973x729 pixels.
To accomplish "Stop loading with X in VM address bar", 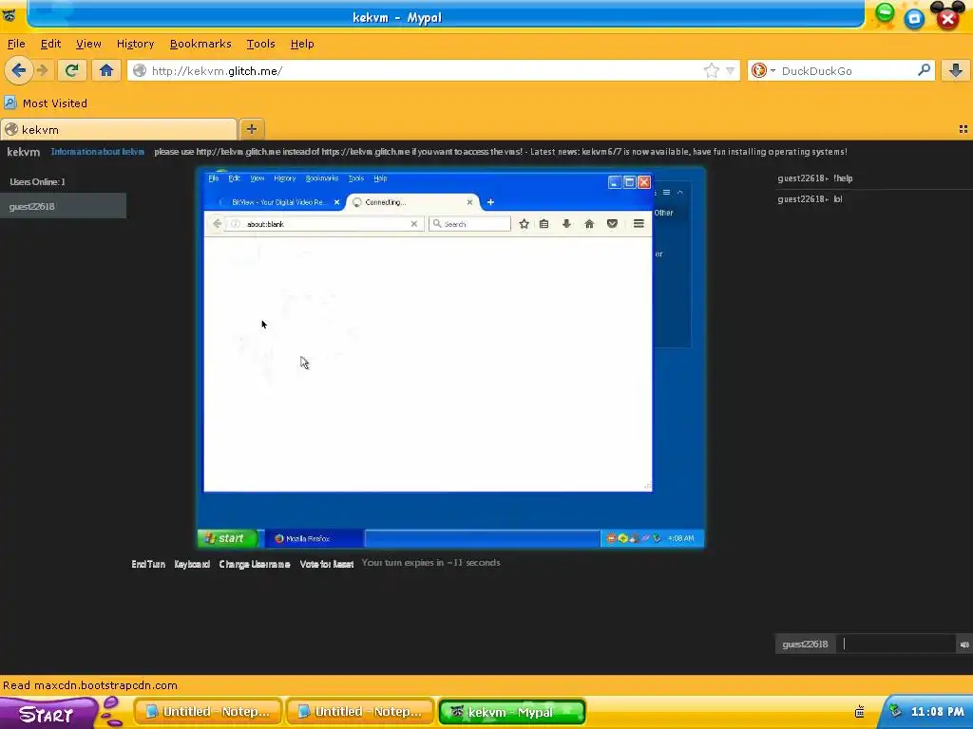I will pyautogui.click(x=414, y=224).
